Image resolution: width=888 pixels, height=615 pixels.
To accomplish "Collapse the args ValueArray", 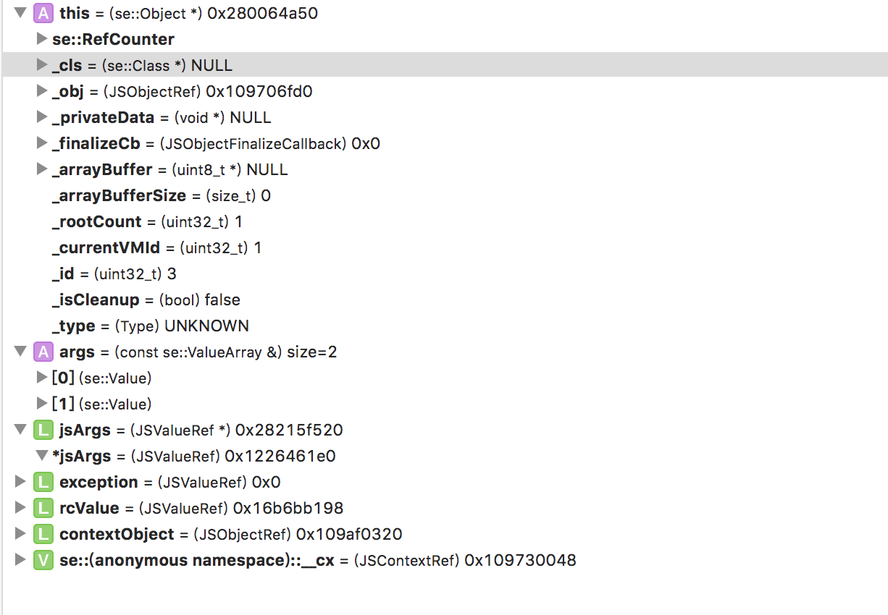I will coord(20,352).
